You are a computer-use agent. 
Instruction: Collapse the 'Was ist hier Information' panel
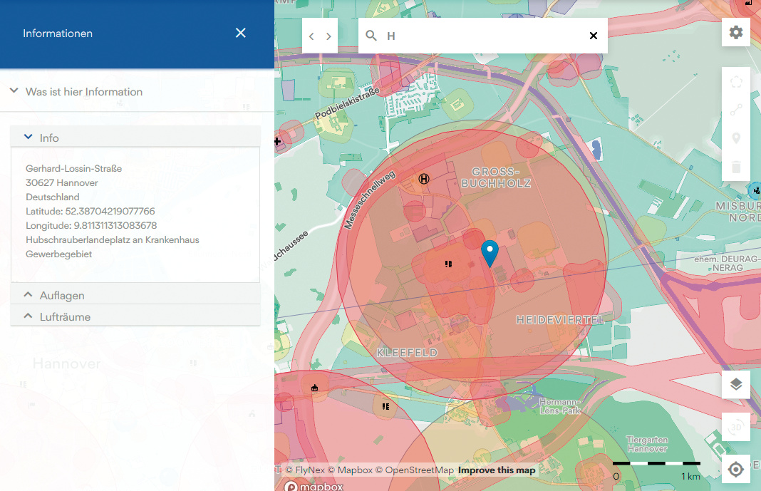click(14, 91)
